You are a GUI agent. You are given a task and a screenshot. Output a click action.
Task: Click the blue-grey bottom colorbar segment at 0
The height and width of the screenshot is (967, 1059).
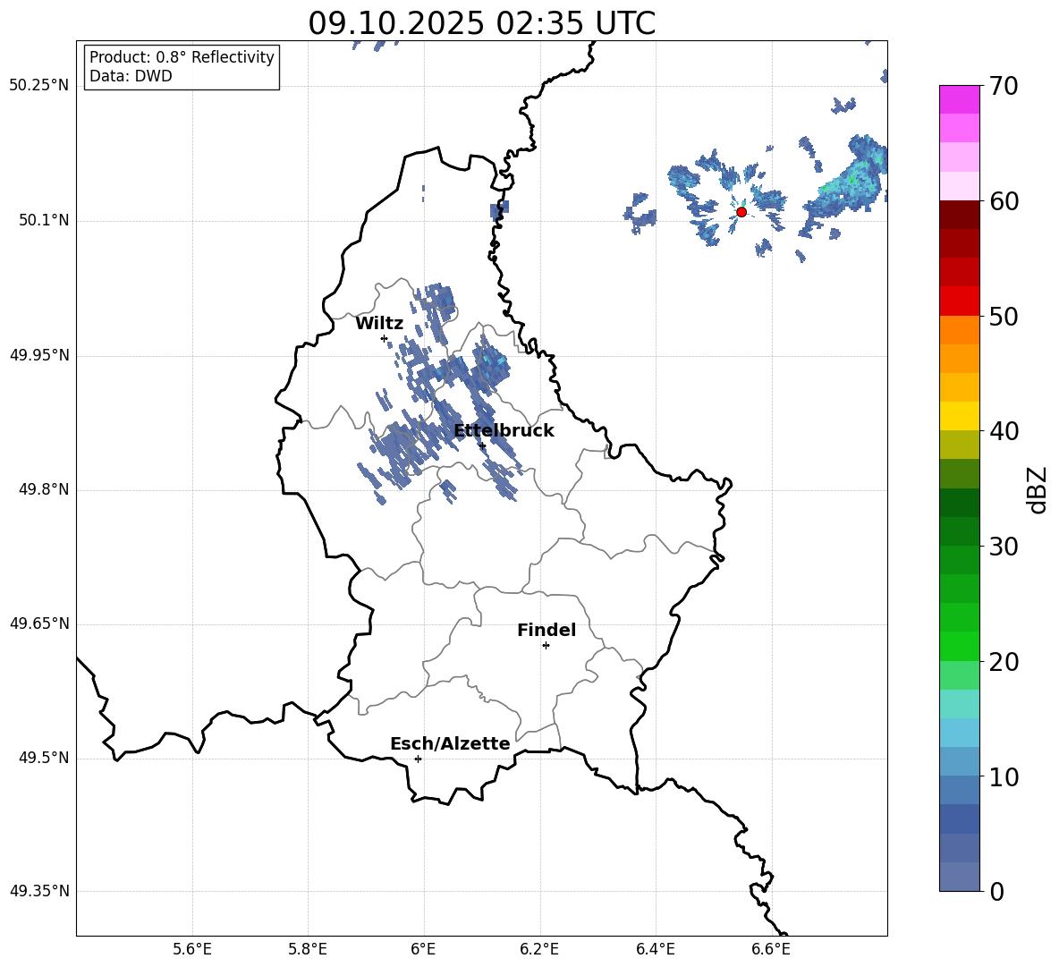[x=959, y=877]
